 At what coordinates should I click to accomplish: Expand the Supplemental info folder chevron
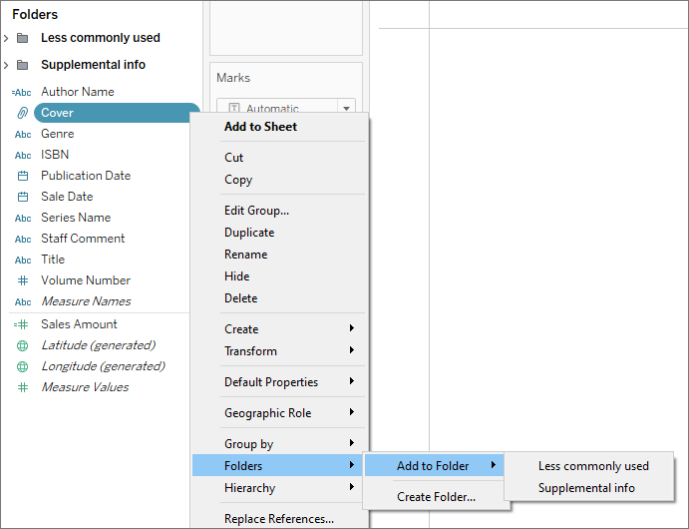click(6, 65)
